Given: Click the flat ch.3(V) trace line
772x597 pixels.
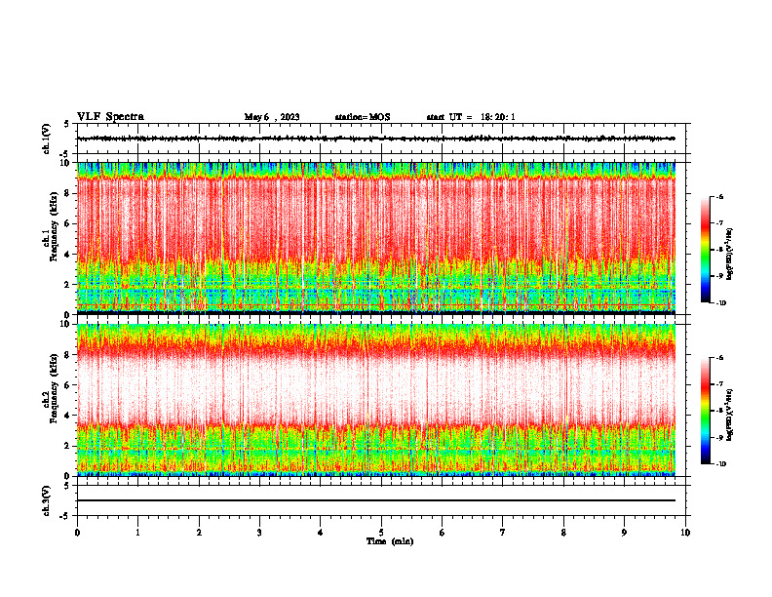Looking at the screenshot, I should pos(376,500).
